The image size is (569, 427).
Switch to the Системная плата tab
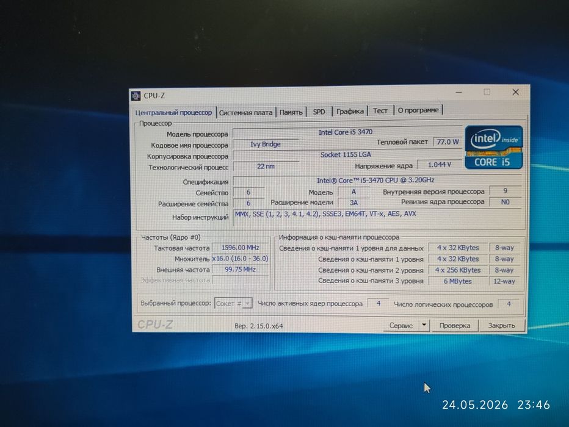pyautogui.click(x=245, y=112)
